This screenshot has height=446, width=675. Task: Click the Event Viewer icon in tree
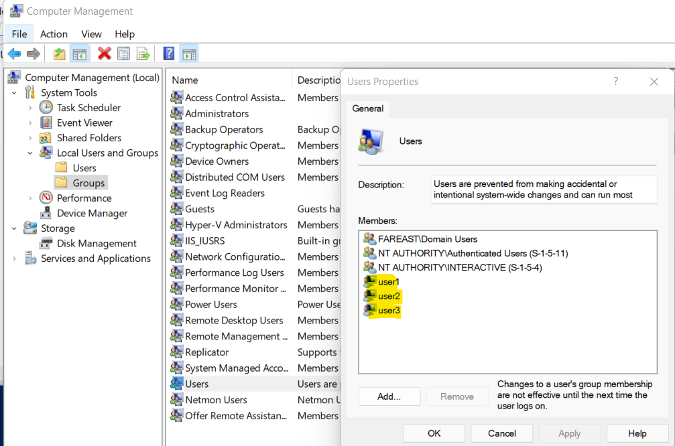click(x=46, y=123)
